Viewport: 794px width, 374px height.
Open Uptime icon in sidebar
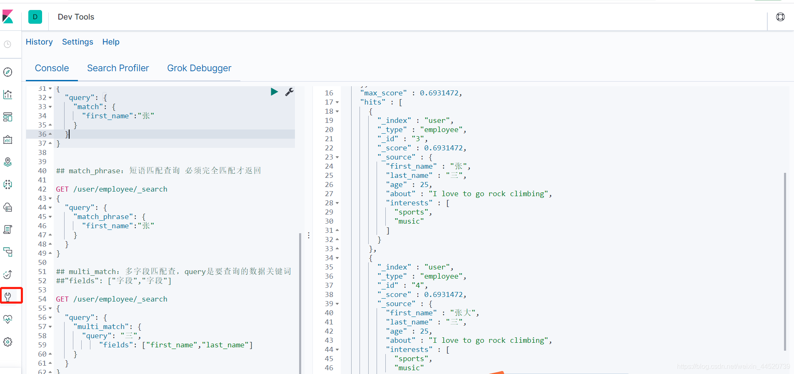pyautogui.click(x=7, y=274)
